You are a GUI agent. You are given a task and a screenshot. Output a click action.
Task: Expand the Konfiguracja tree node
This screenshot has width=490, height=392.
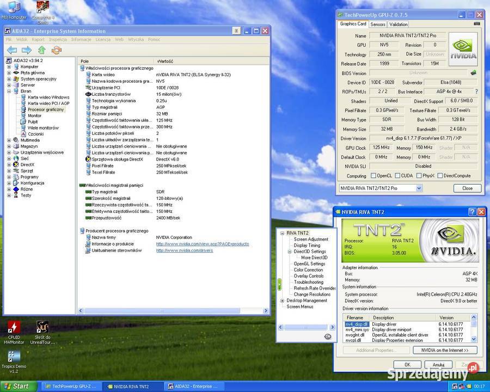[9, 183]
